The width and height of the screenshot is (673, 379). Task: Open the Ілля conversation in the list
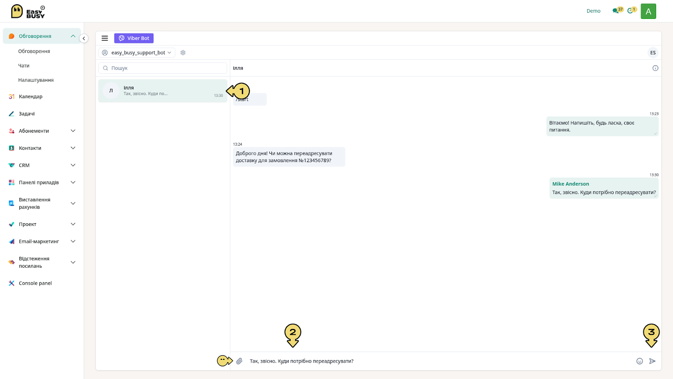coord(163,91)
